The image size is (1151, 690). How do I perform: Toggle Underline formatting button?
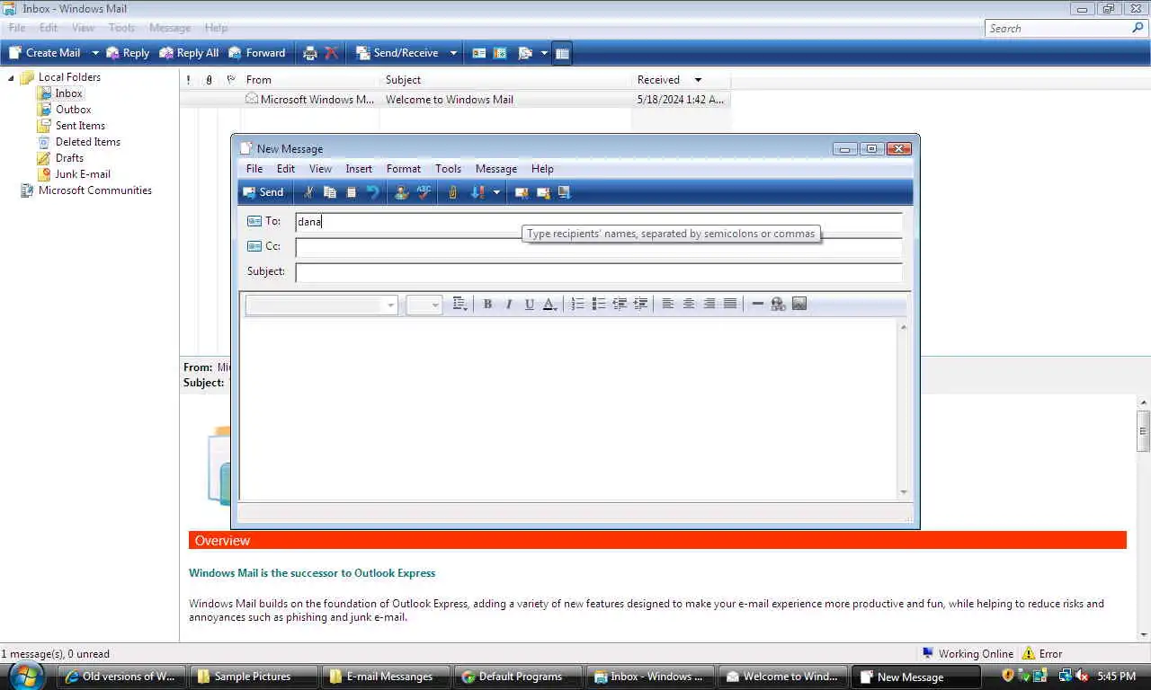point(529,305)
